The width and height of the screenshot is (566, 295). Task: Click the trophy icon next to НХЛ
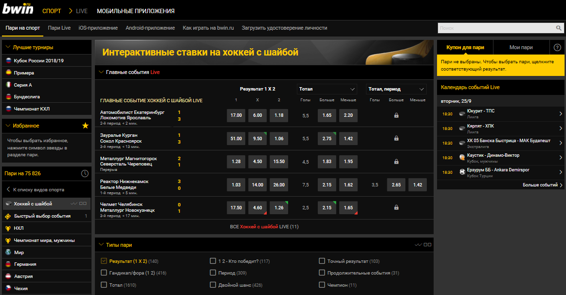8,228
